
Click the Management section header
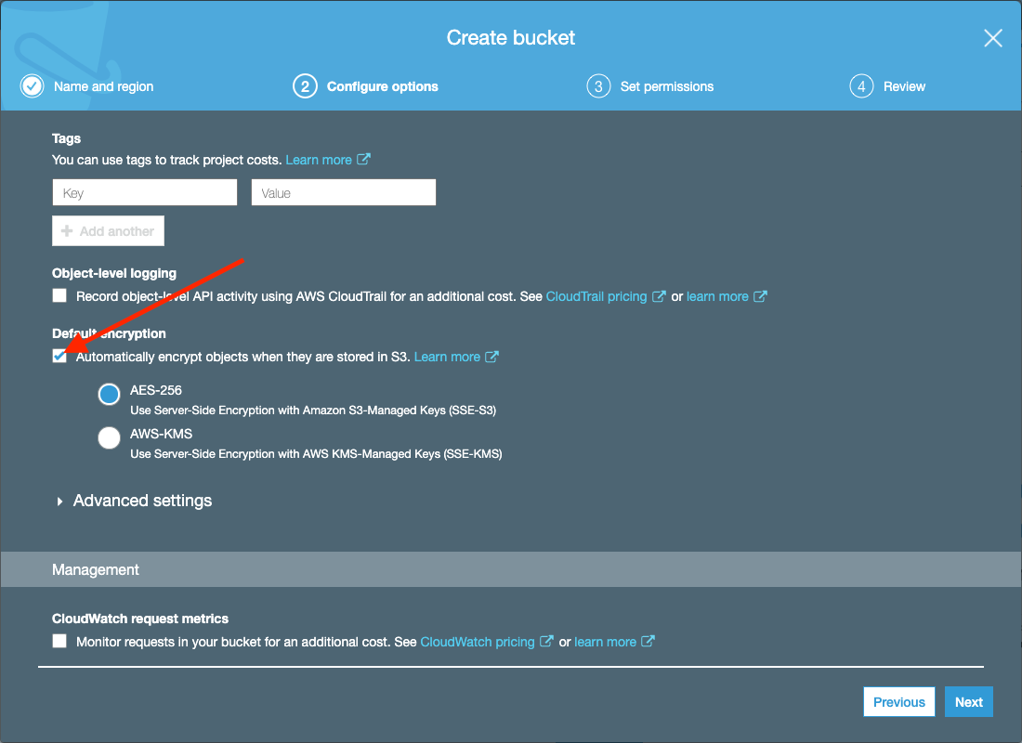(x=511, y=569)
